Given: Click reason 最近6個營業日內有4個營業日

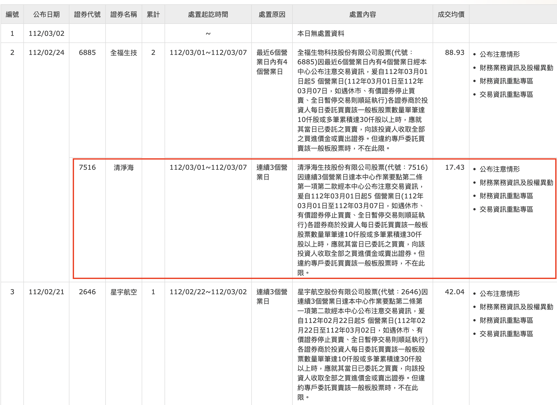Looking at the screenshot, I should pyautogui.click(x=272, y=62).
